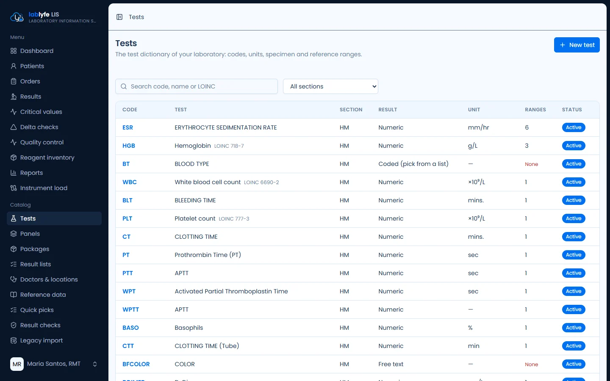Navigate to Result checks in the sidebar
The height and width of the screenshot is (381, 610).
(54, 325)
